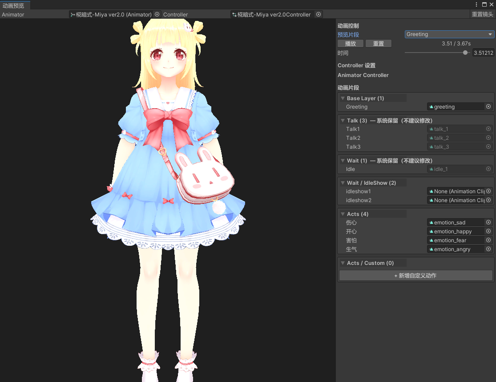Viewport: 496px width, 382px height.
Task: Click the 重置镜头 reset camera button
Action: pos(482,14)
